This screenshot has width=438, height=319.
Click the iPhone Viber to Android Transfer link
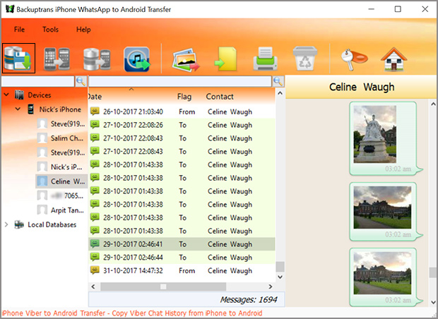coord(132,313)
